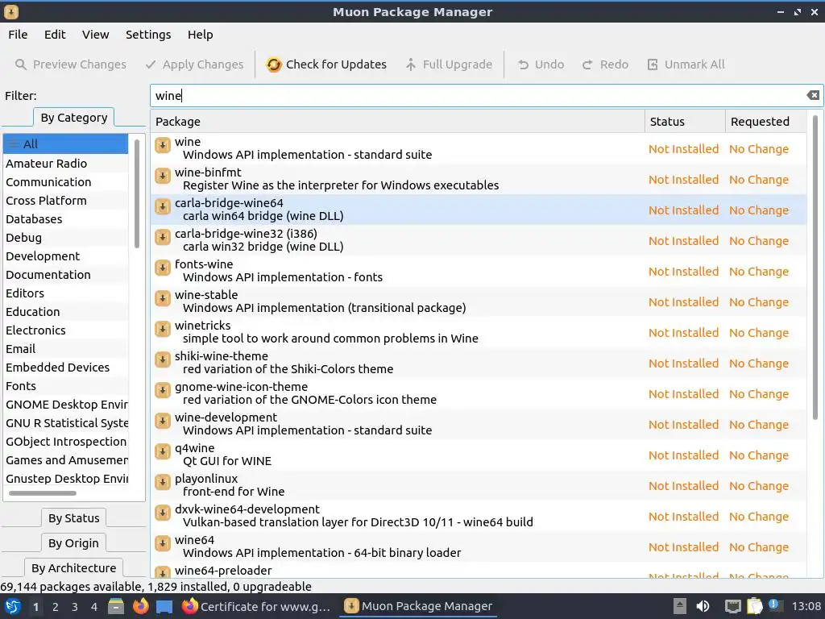
Task: Click the Apply Changes checkmark icon
Action: [x=151, y=64]
